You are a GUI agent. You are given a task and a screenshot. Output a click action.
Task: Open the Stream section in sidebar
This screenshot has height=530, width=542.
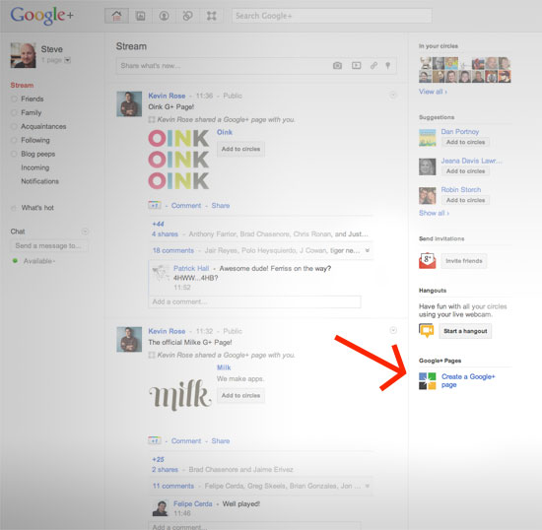[22, 85]
